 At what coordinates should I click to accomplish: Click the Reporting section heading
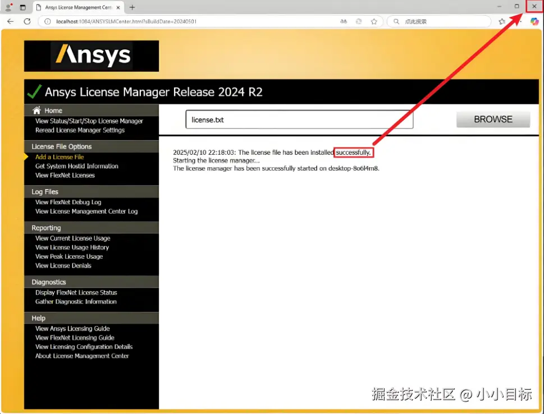pyautogui.click(x=46, y=228)
